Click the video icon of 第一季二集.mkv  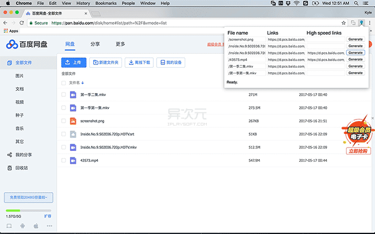(73, 95)
